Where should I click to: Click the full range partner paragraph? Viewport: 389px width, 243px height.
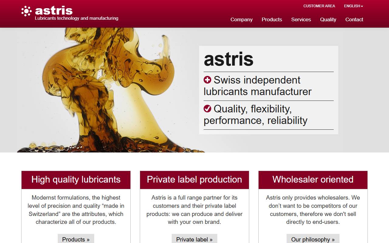tap(194, 210)
